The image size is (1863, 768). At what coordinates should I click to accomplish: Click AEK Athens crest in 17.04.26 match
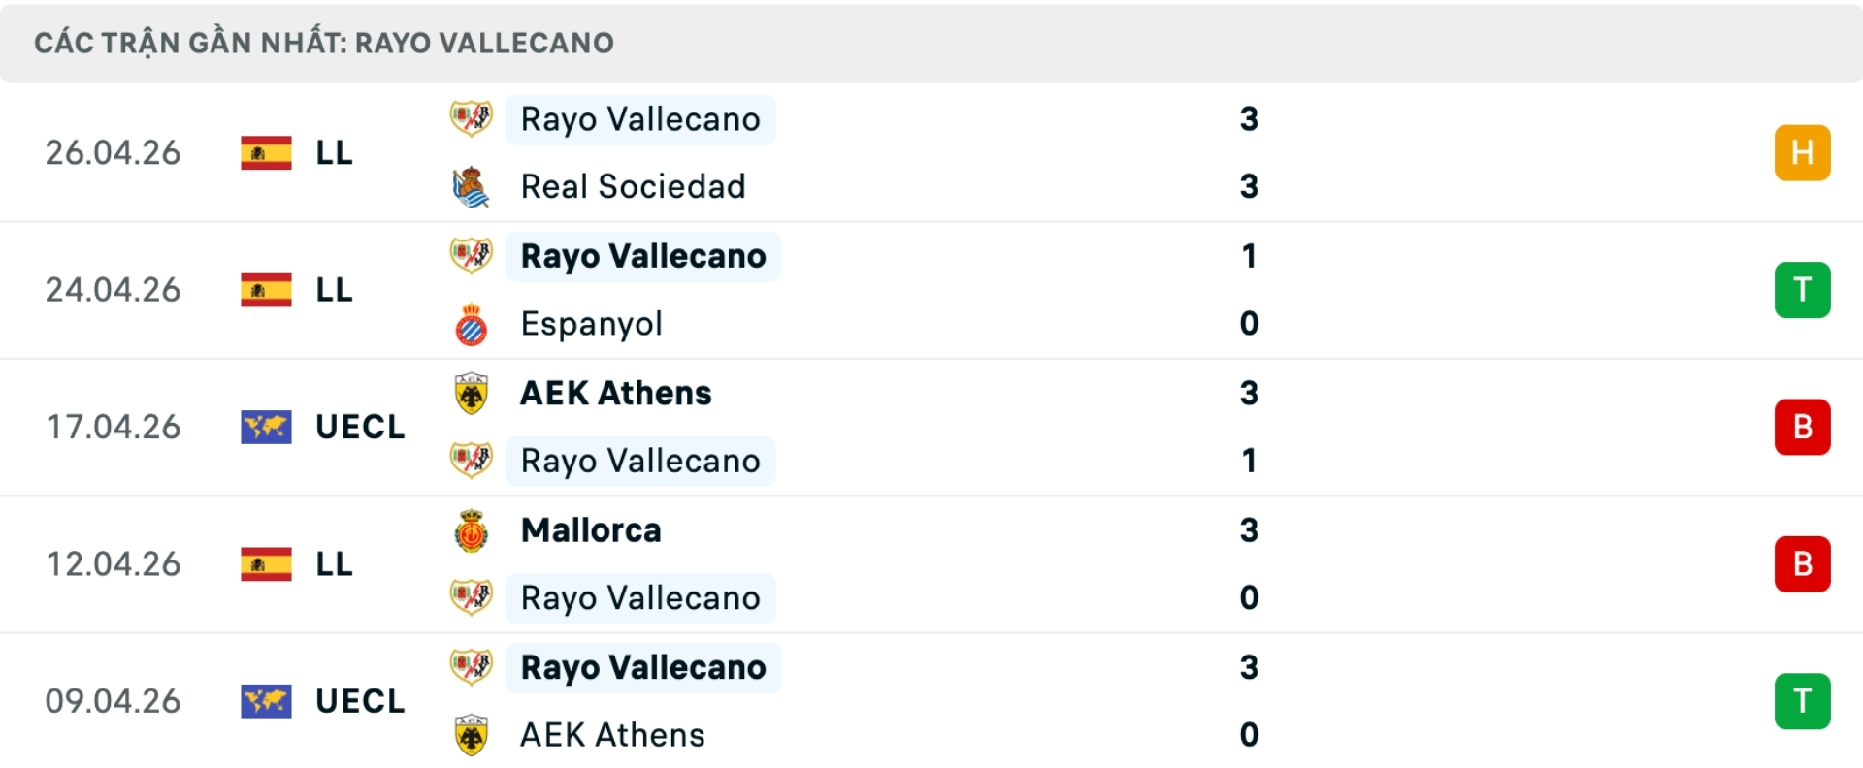pos(472,394)
